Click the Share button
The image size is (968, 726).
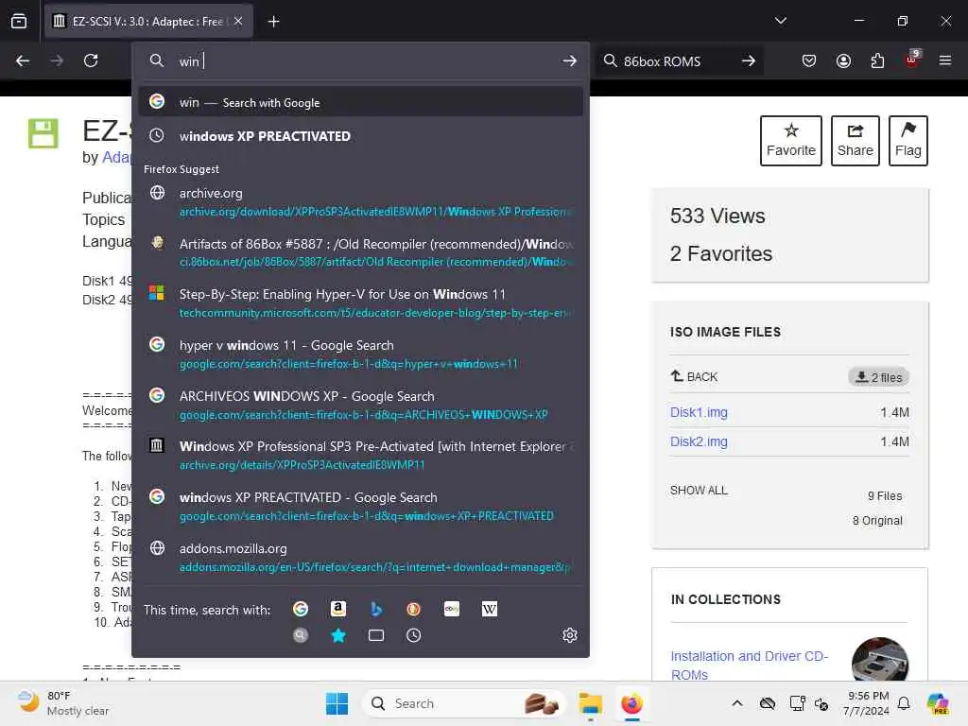855,141
